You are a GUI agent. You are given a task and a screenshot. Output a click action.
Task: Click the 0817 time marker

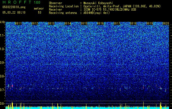pos(117,23)
